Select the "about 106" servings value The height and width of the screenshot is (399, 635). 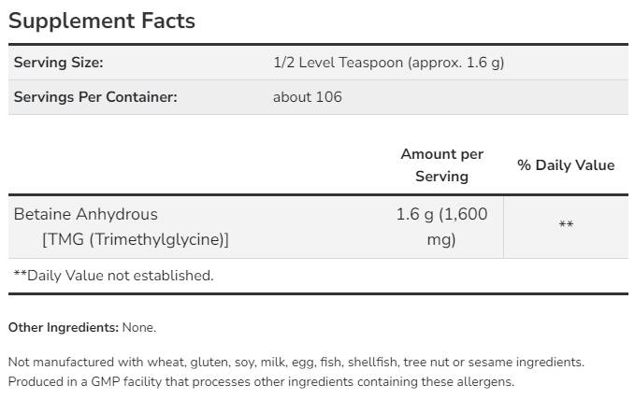[x=307, y=96]
